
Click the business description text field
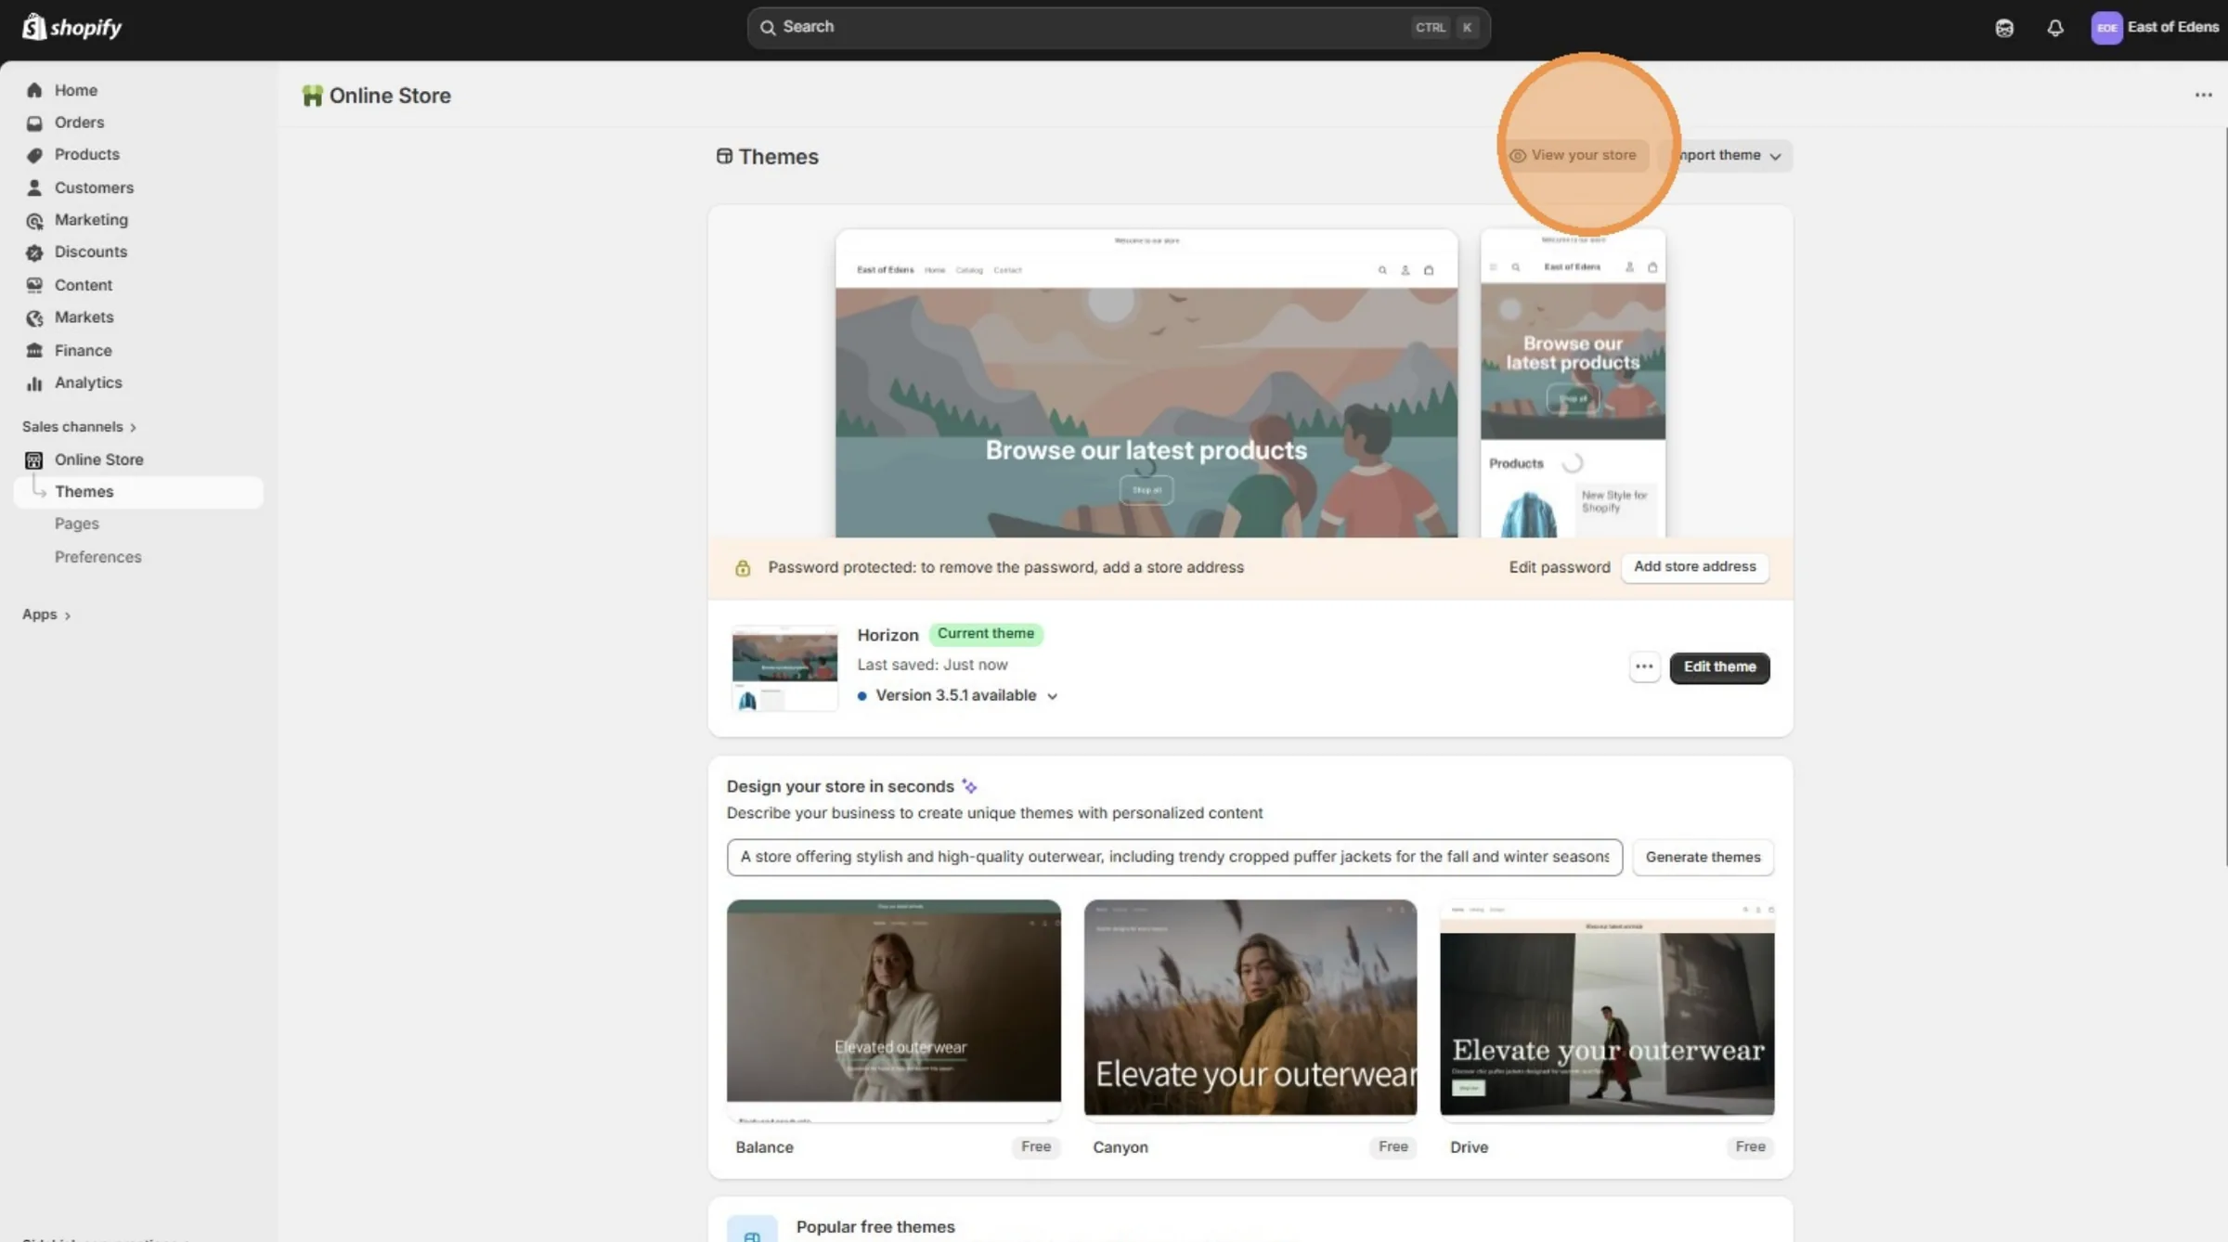tap(1174, 857)
